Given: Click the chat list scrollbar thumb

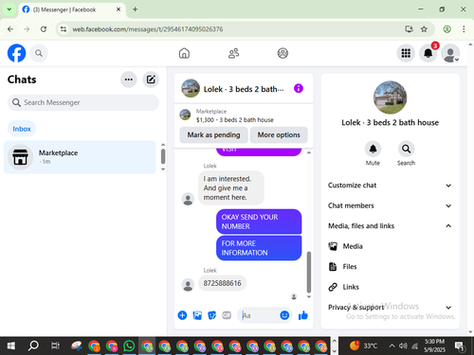Looking at the screenshot, I should 163,156.
